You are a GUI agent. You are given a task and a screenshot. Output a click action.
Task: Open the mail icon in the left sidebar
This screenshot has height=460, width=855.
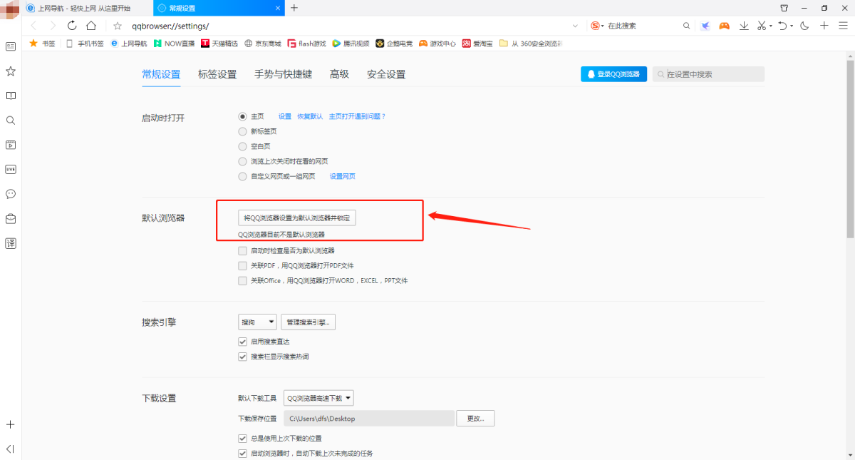(x=11, y=219)
